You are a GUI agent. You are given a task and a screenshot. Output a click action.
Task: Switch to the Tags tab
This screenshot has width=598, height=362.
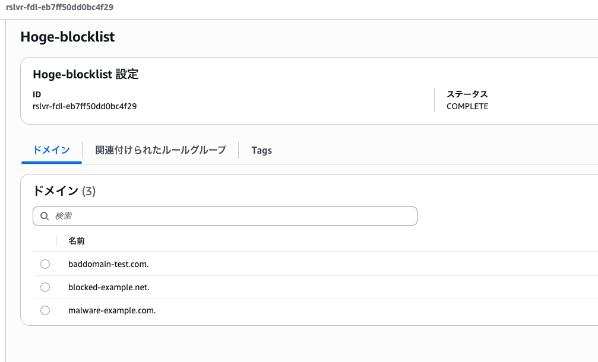[262, 151]
